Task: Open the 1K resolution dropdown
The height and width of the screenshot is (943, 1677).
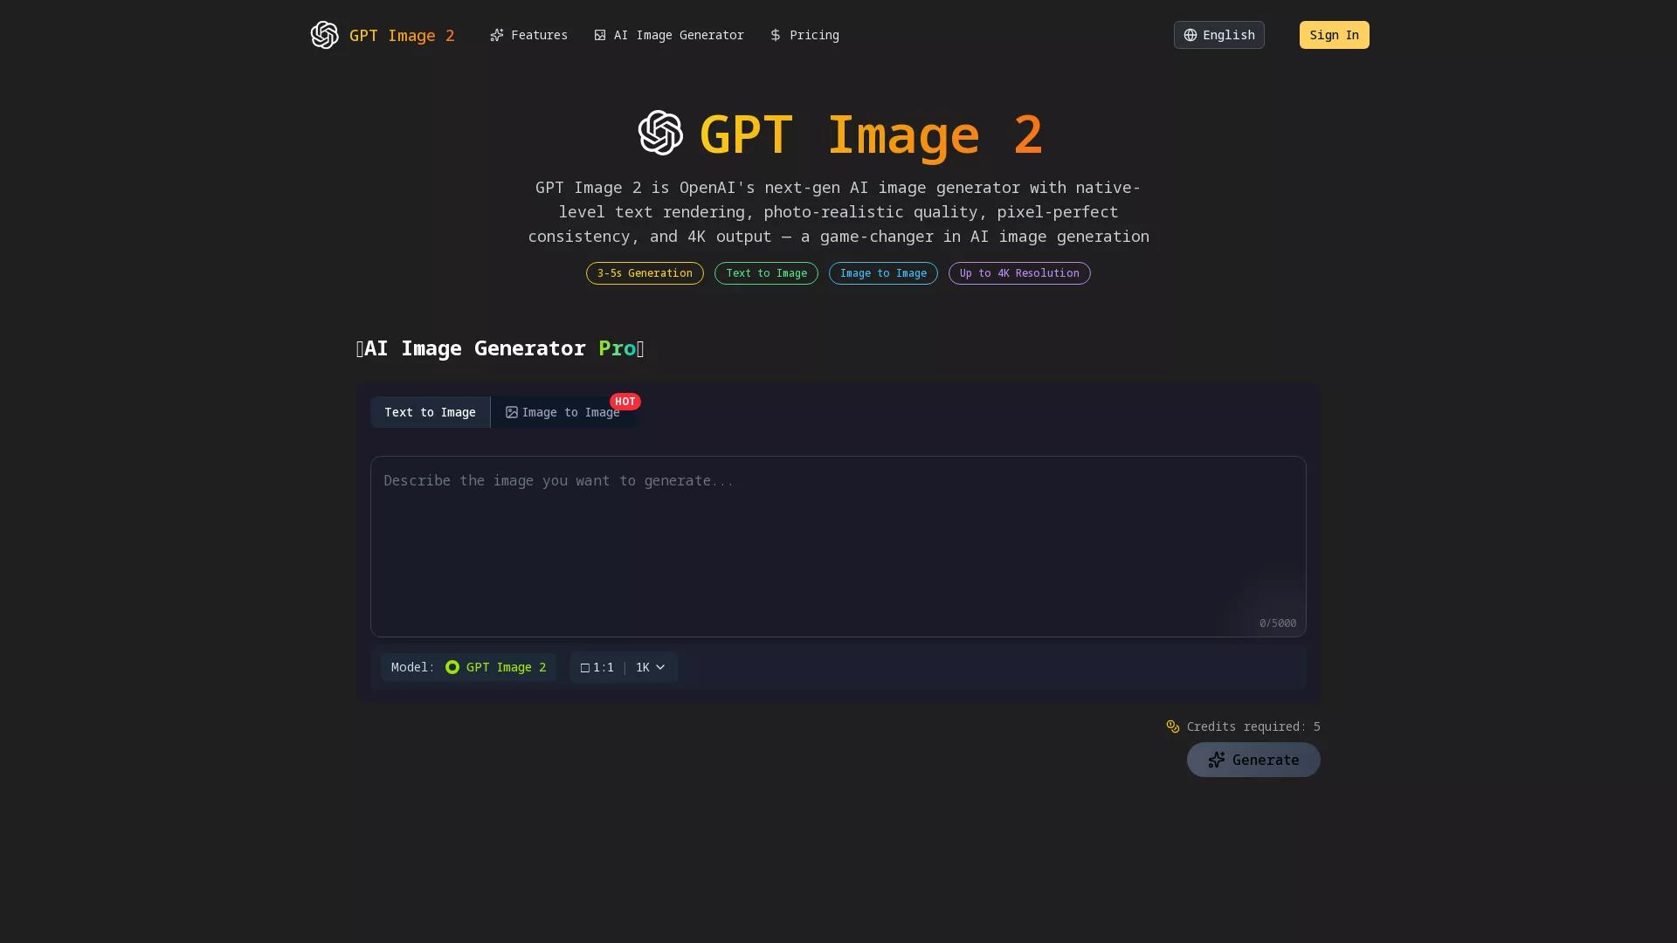Action: click(649, 667)
